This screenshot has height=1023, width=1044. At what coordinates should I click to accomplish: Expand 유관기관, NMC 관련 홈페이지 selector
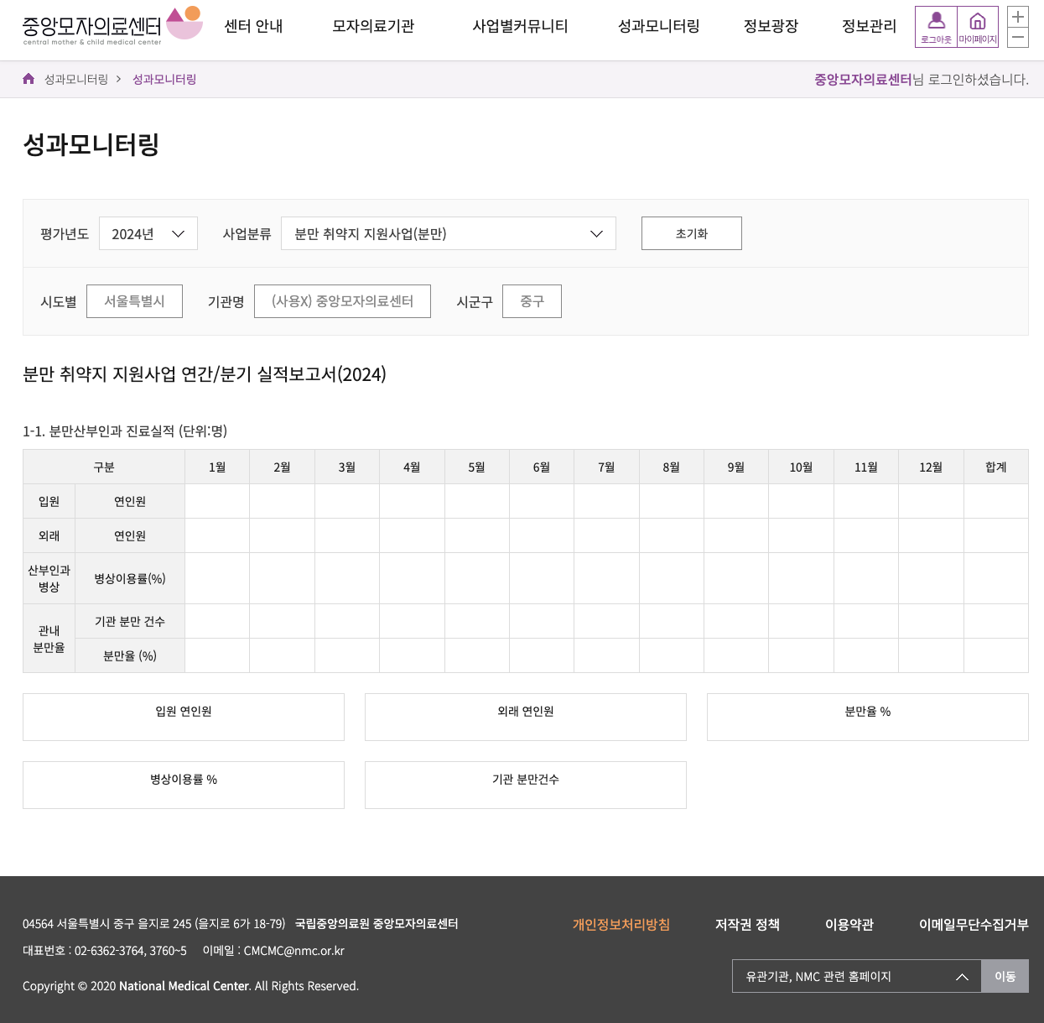point(856,976)
